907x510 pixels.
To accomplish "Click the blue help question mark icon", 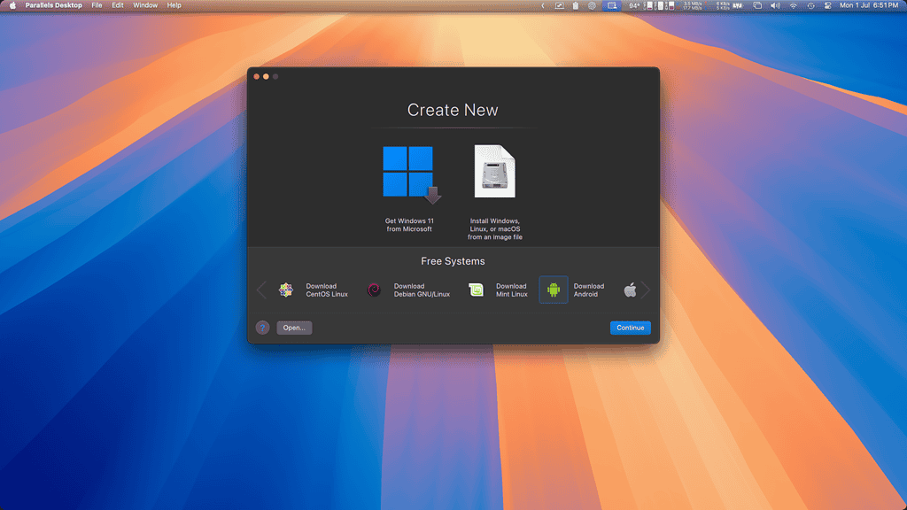I will [262, 328].
